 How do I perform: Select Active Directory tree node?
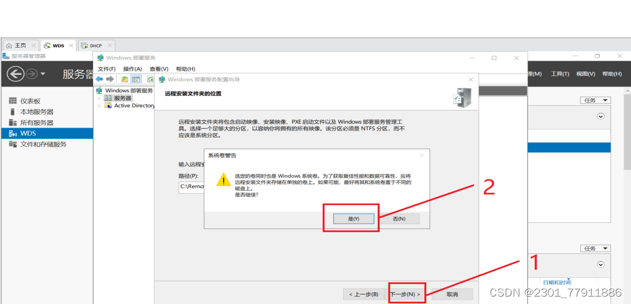pyautogui.click(x=130, y=106)
